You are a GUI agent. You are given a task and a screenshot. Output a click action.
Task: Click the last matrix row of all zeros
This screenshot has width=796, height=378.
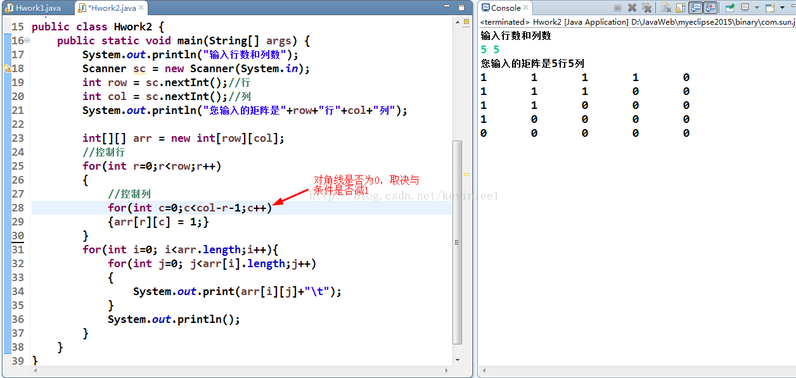(x=585, y=133)
